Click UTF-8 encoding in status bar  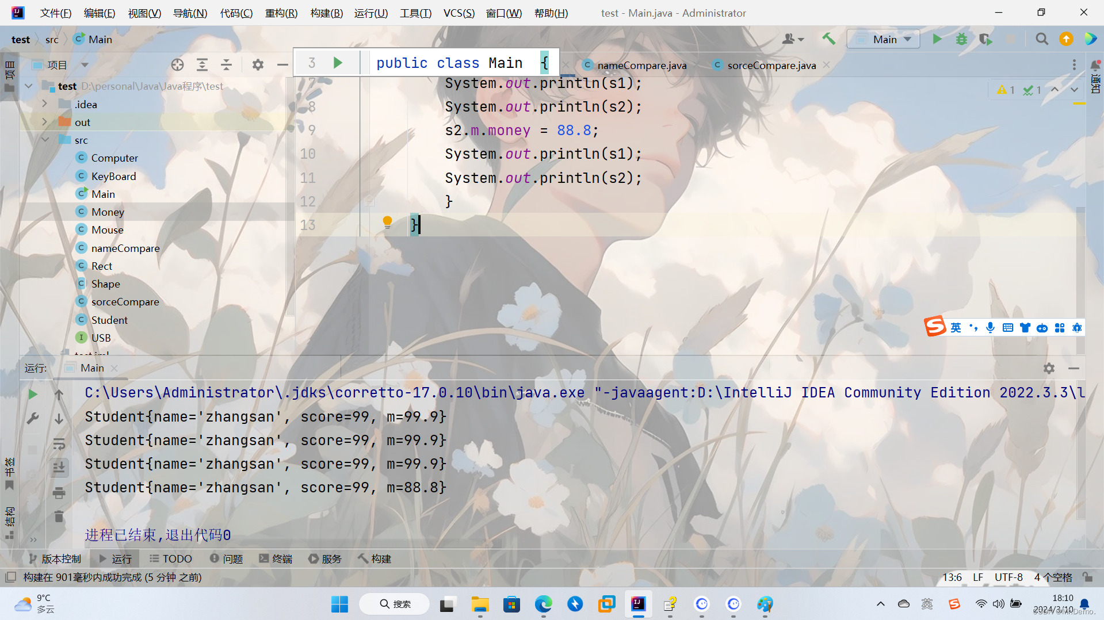pyautogui.click(x=1009, y=577)
